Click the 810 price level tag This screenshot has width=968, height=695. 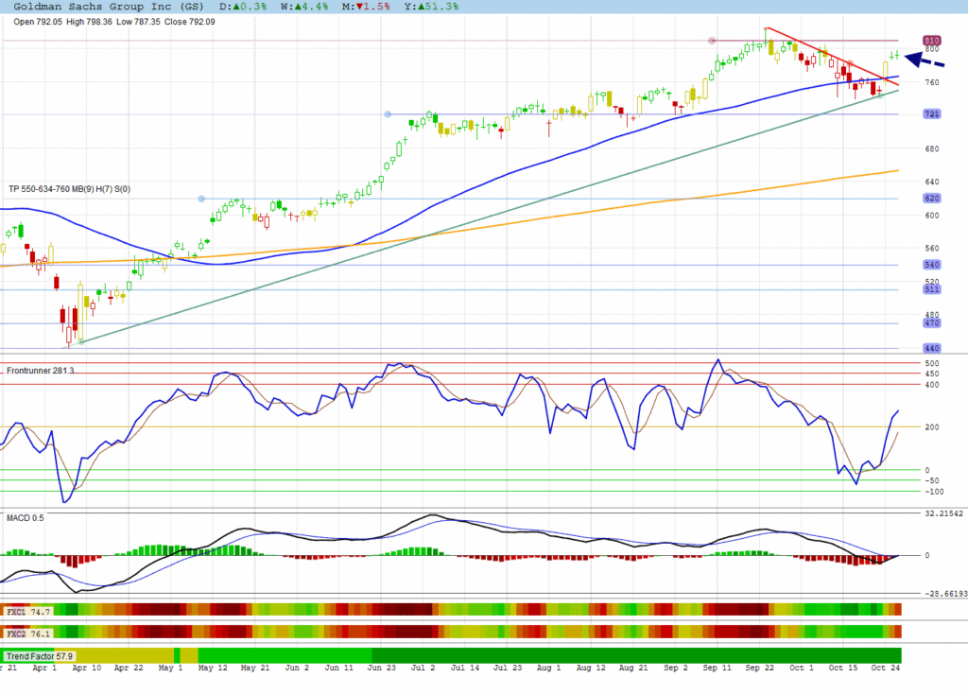click(x=931, y=41)
